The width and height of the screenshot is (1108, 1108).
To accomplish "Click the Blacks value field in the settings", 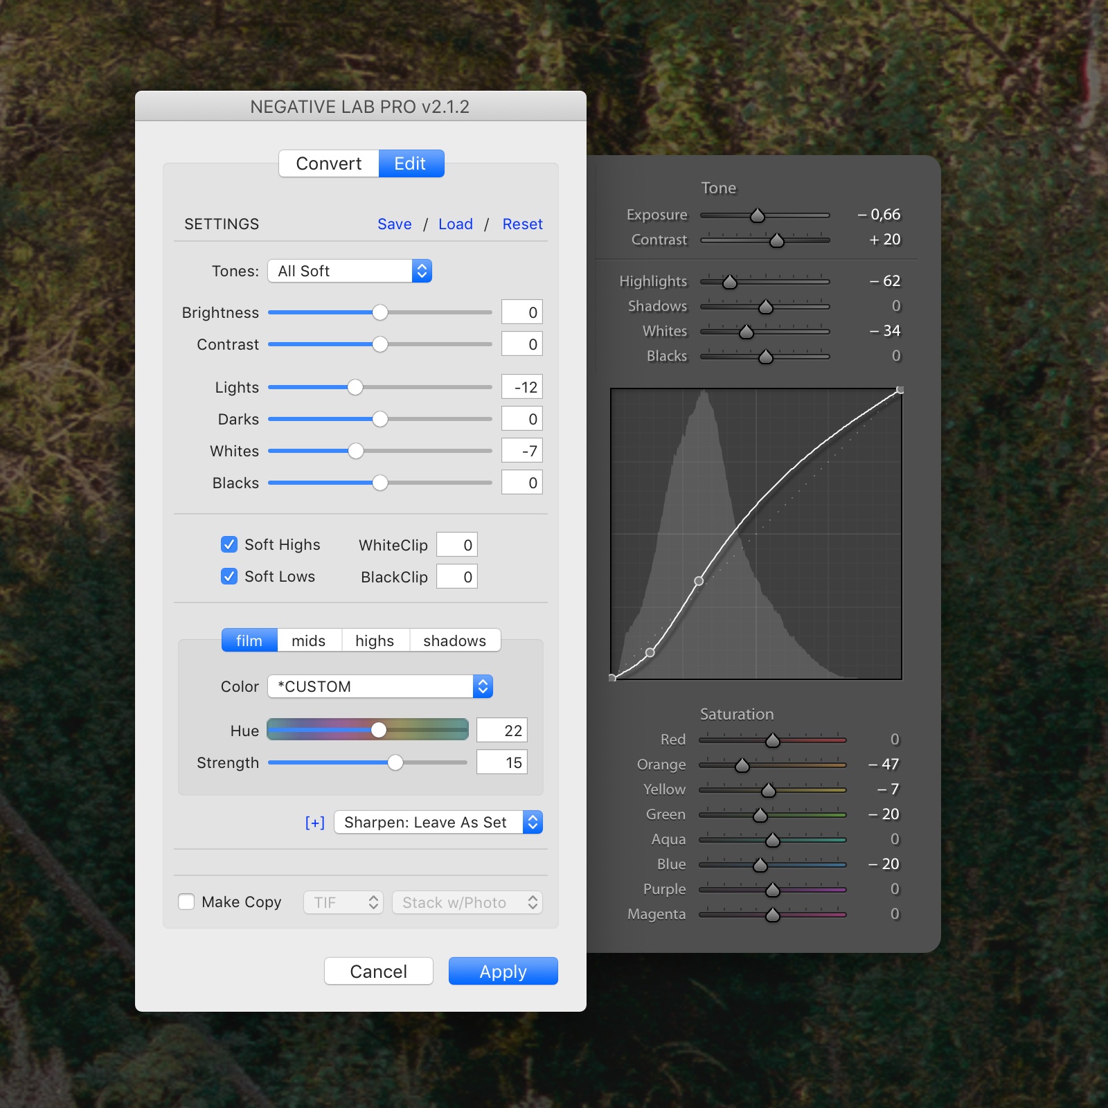I will (522, 483).
